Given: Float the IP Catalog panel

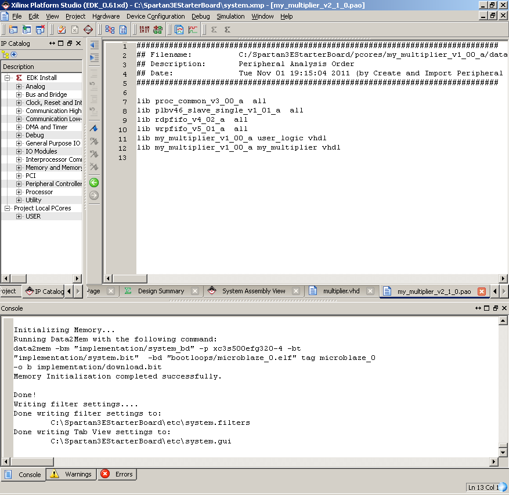Looking at the screenshot, I should (x=70, y=43).
